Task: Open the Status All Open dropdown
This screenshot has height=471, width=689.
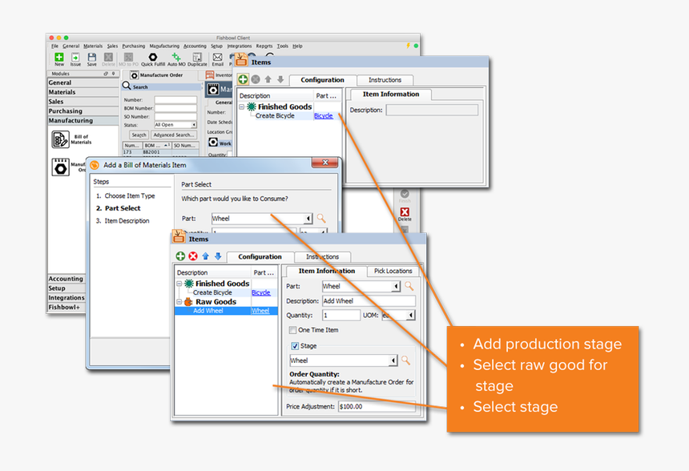Action: (193, 125)
